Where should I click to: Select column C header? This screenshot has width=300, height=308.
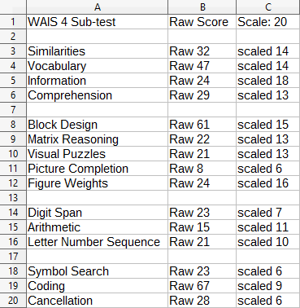pyautogui.click(x=268, y=7)
